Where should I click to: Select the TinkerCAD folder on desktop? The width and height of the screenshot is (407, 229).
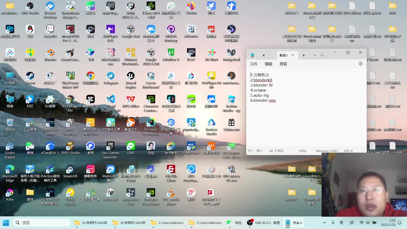coord(312,197)
